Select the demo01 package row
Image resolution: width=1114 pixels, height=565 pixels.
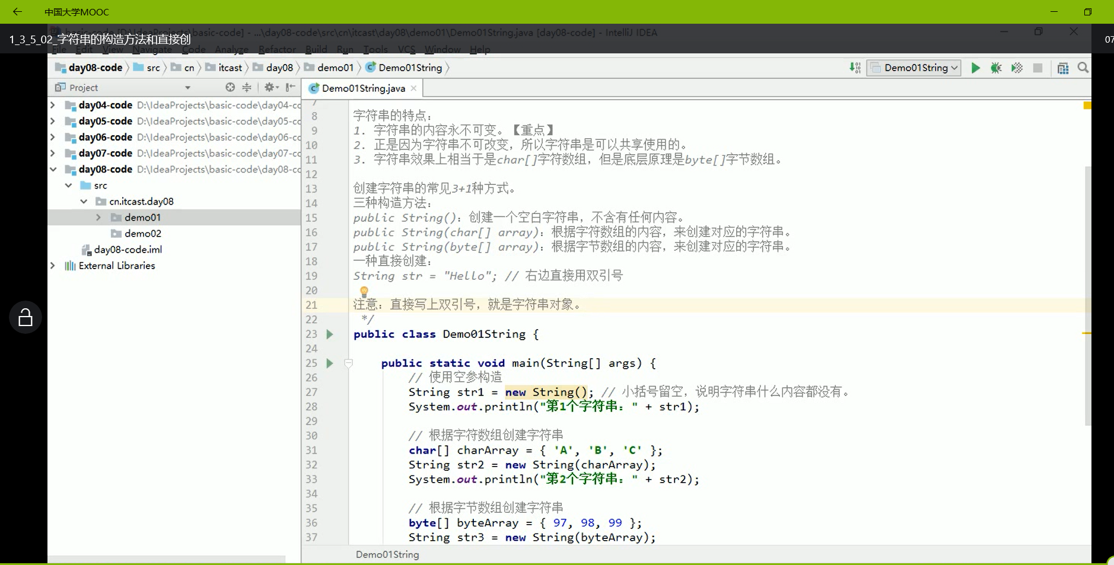coord(174,217)
